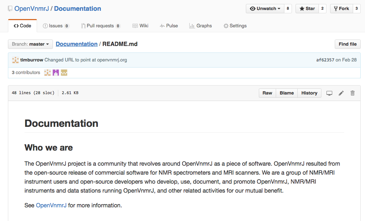View the Raw file
Screen dimensions: 365x221
[267, 93]
